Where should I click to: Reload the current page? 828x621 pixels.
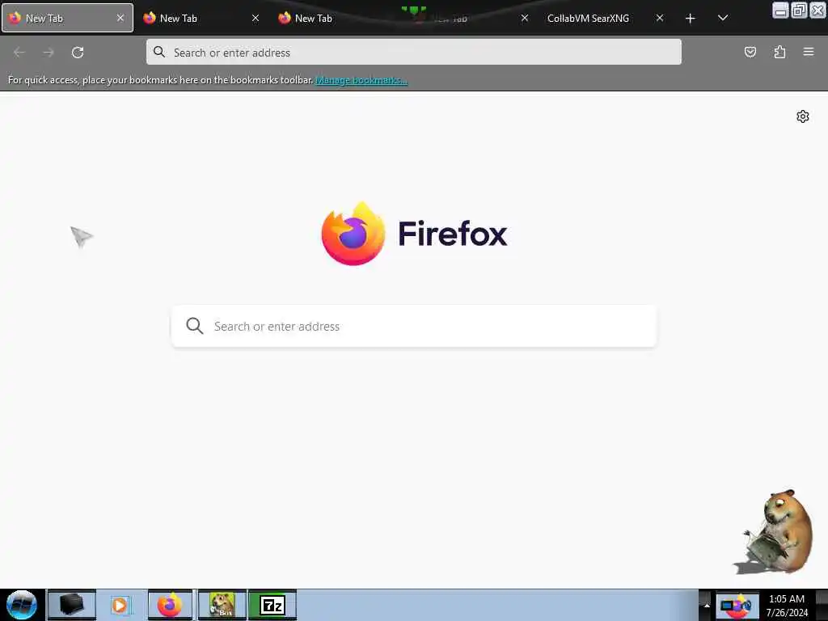(x=78, y=53)
